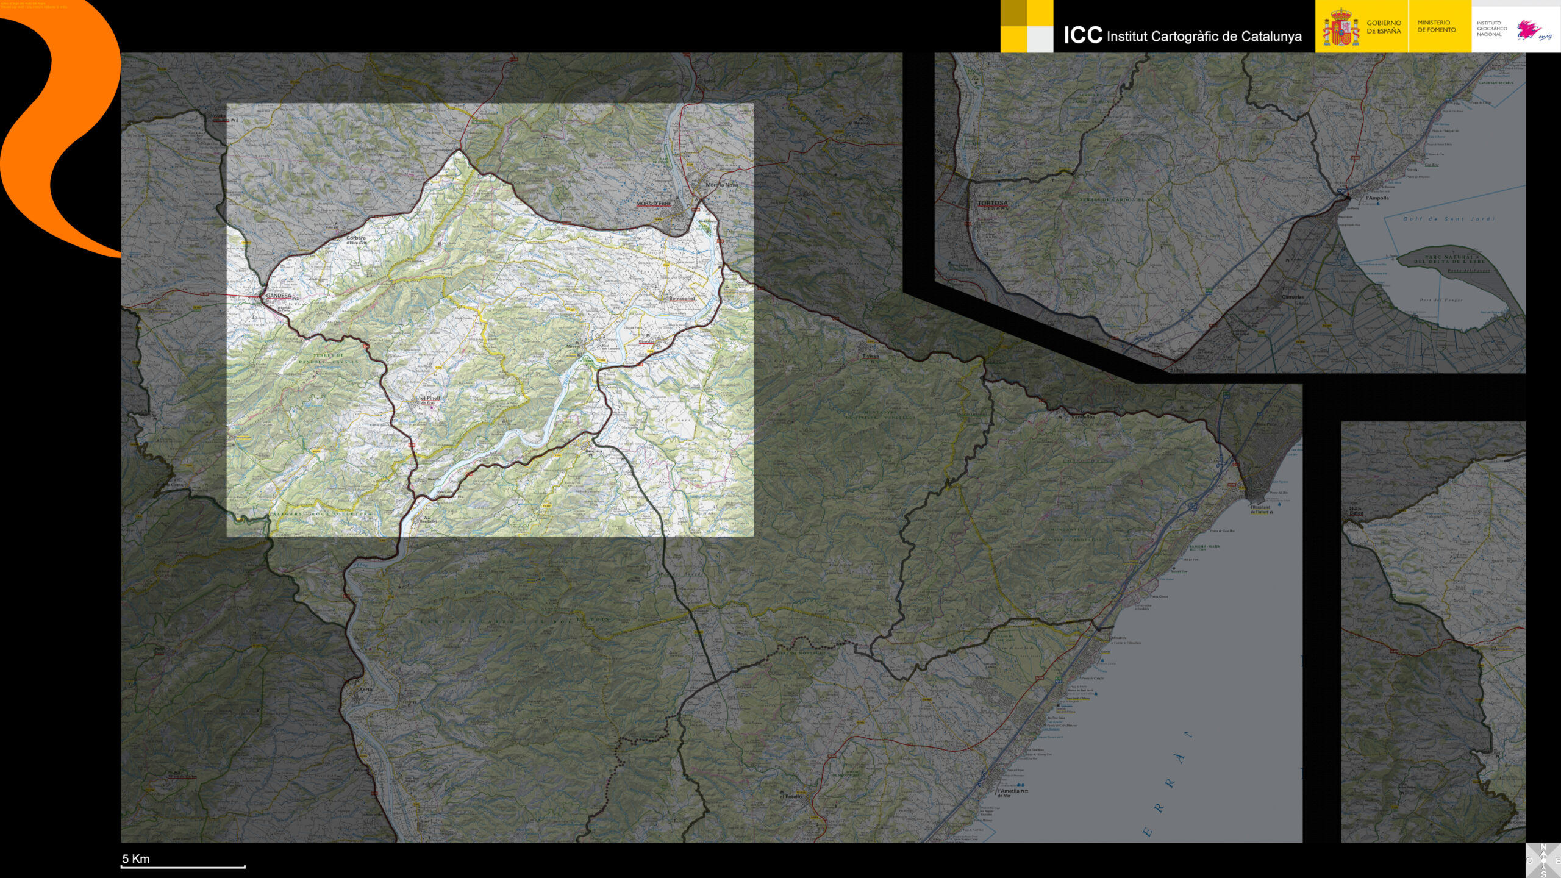Click the yellow square ICC emblem
Screen dimensions: 1561x878
pos(1026,26)
